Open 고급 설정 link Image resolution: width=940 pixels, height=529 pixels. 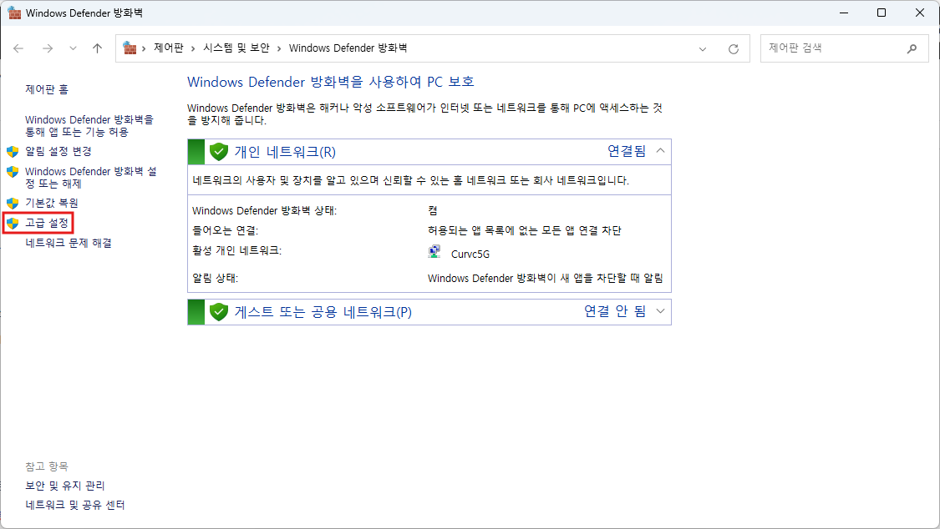coord(47,223)
